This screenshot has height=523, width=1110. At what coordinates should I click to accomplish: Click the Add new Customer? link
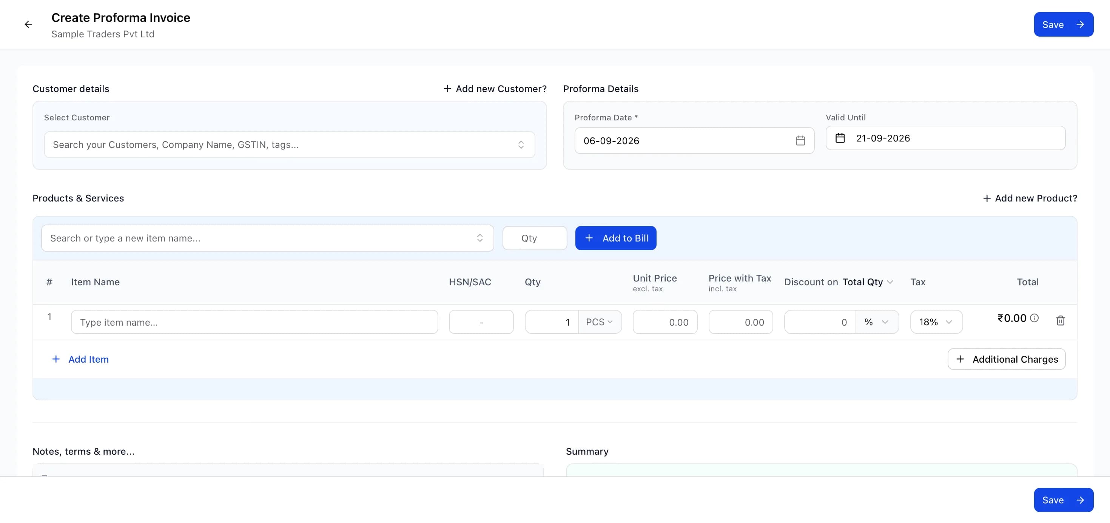(x=495, y=88)
